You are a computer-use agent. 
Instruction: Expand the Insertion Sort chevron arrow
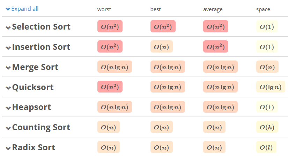(x=8, y=48)
